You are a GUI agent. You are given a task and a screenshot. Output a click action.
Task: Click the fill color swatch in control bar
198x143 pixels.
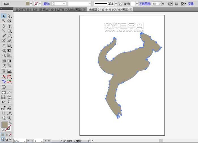pyautogui.click(x=27, y=3)
